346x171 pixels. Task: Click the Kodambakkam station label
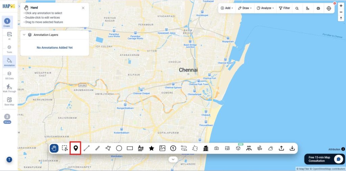point(122,133)
